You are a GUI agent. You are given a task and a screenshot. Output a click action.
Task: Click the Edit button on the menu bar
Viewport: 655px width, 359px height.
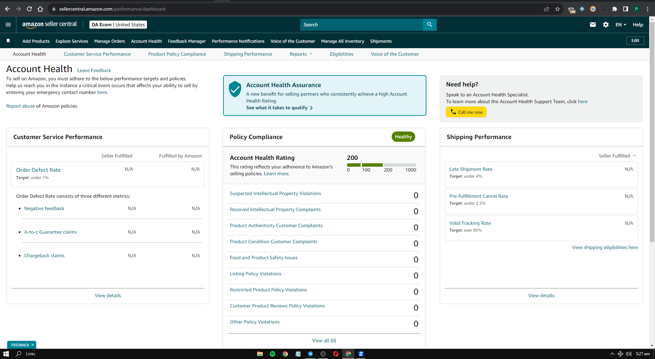point(635,41)
